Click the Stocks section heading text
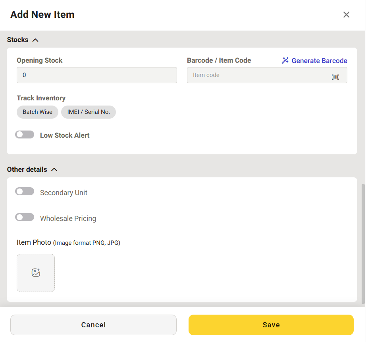This screenshot has height=342, width=366. click(18, 40)
